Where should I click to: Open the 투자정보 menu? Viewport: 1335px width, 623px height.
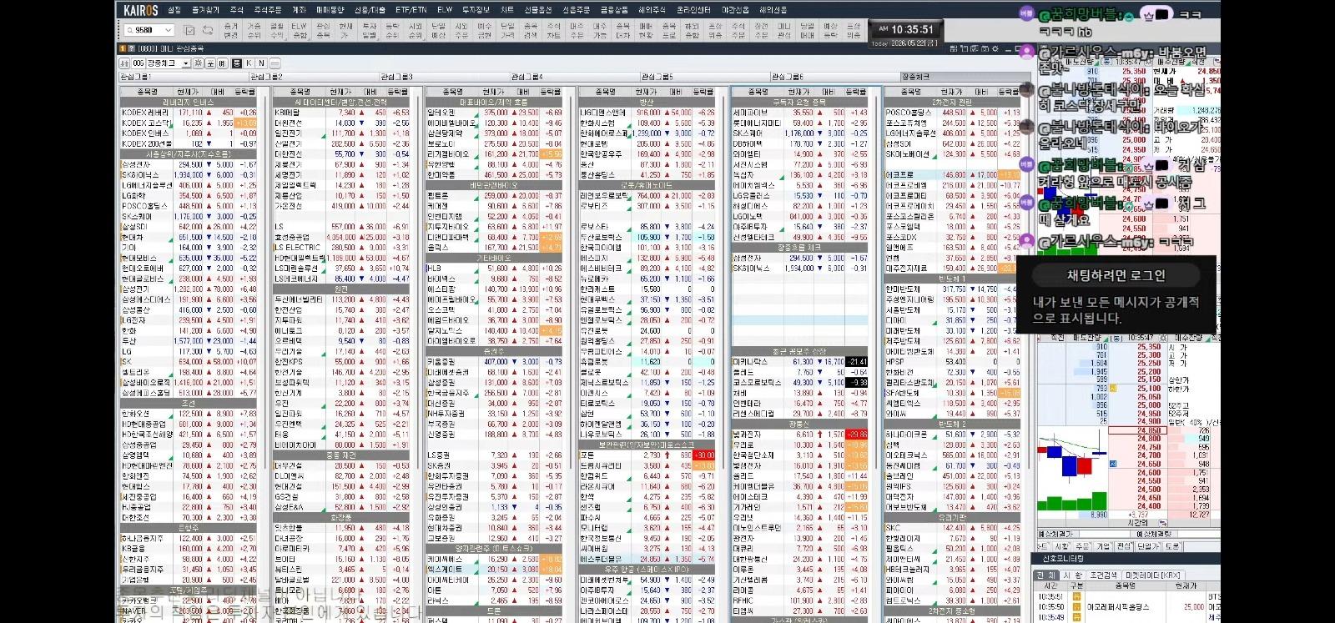click(x=476, y=10)
